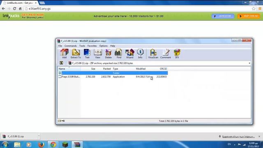Open the taskbar clock and date
The height and width of the screenshot is (148, 263).
coord(253,145)
